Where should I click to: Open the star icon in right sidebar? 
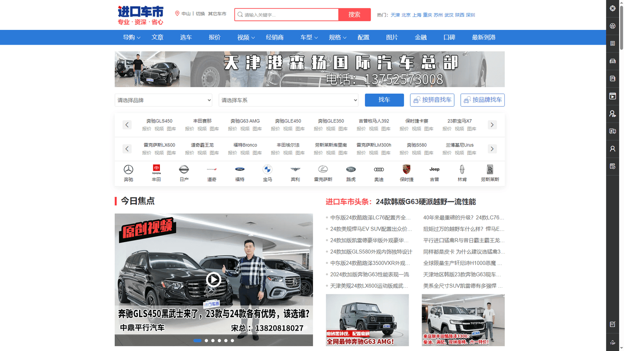tap(612, 26)
